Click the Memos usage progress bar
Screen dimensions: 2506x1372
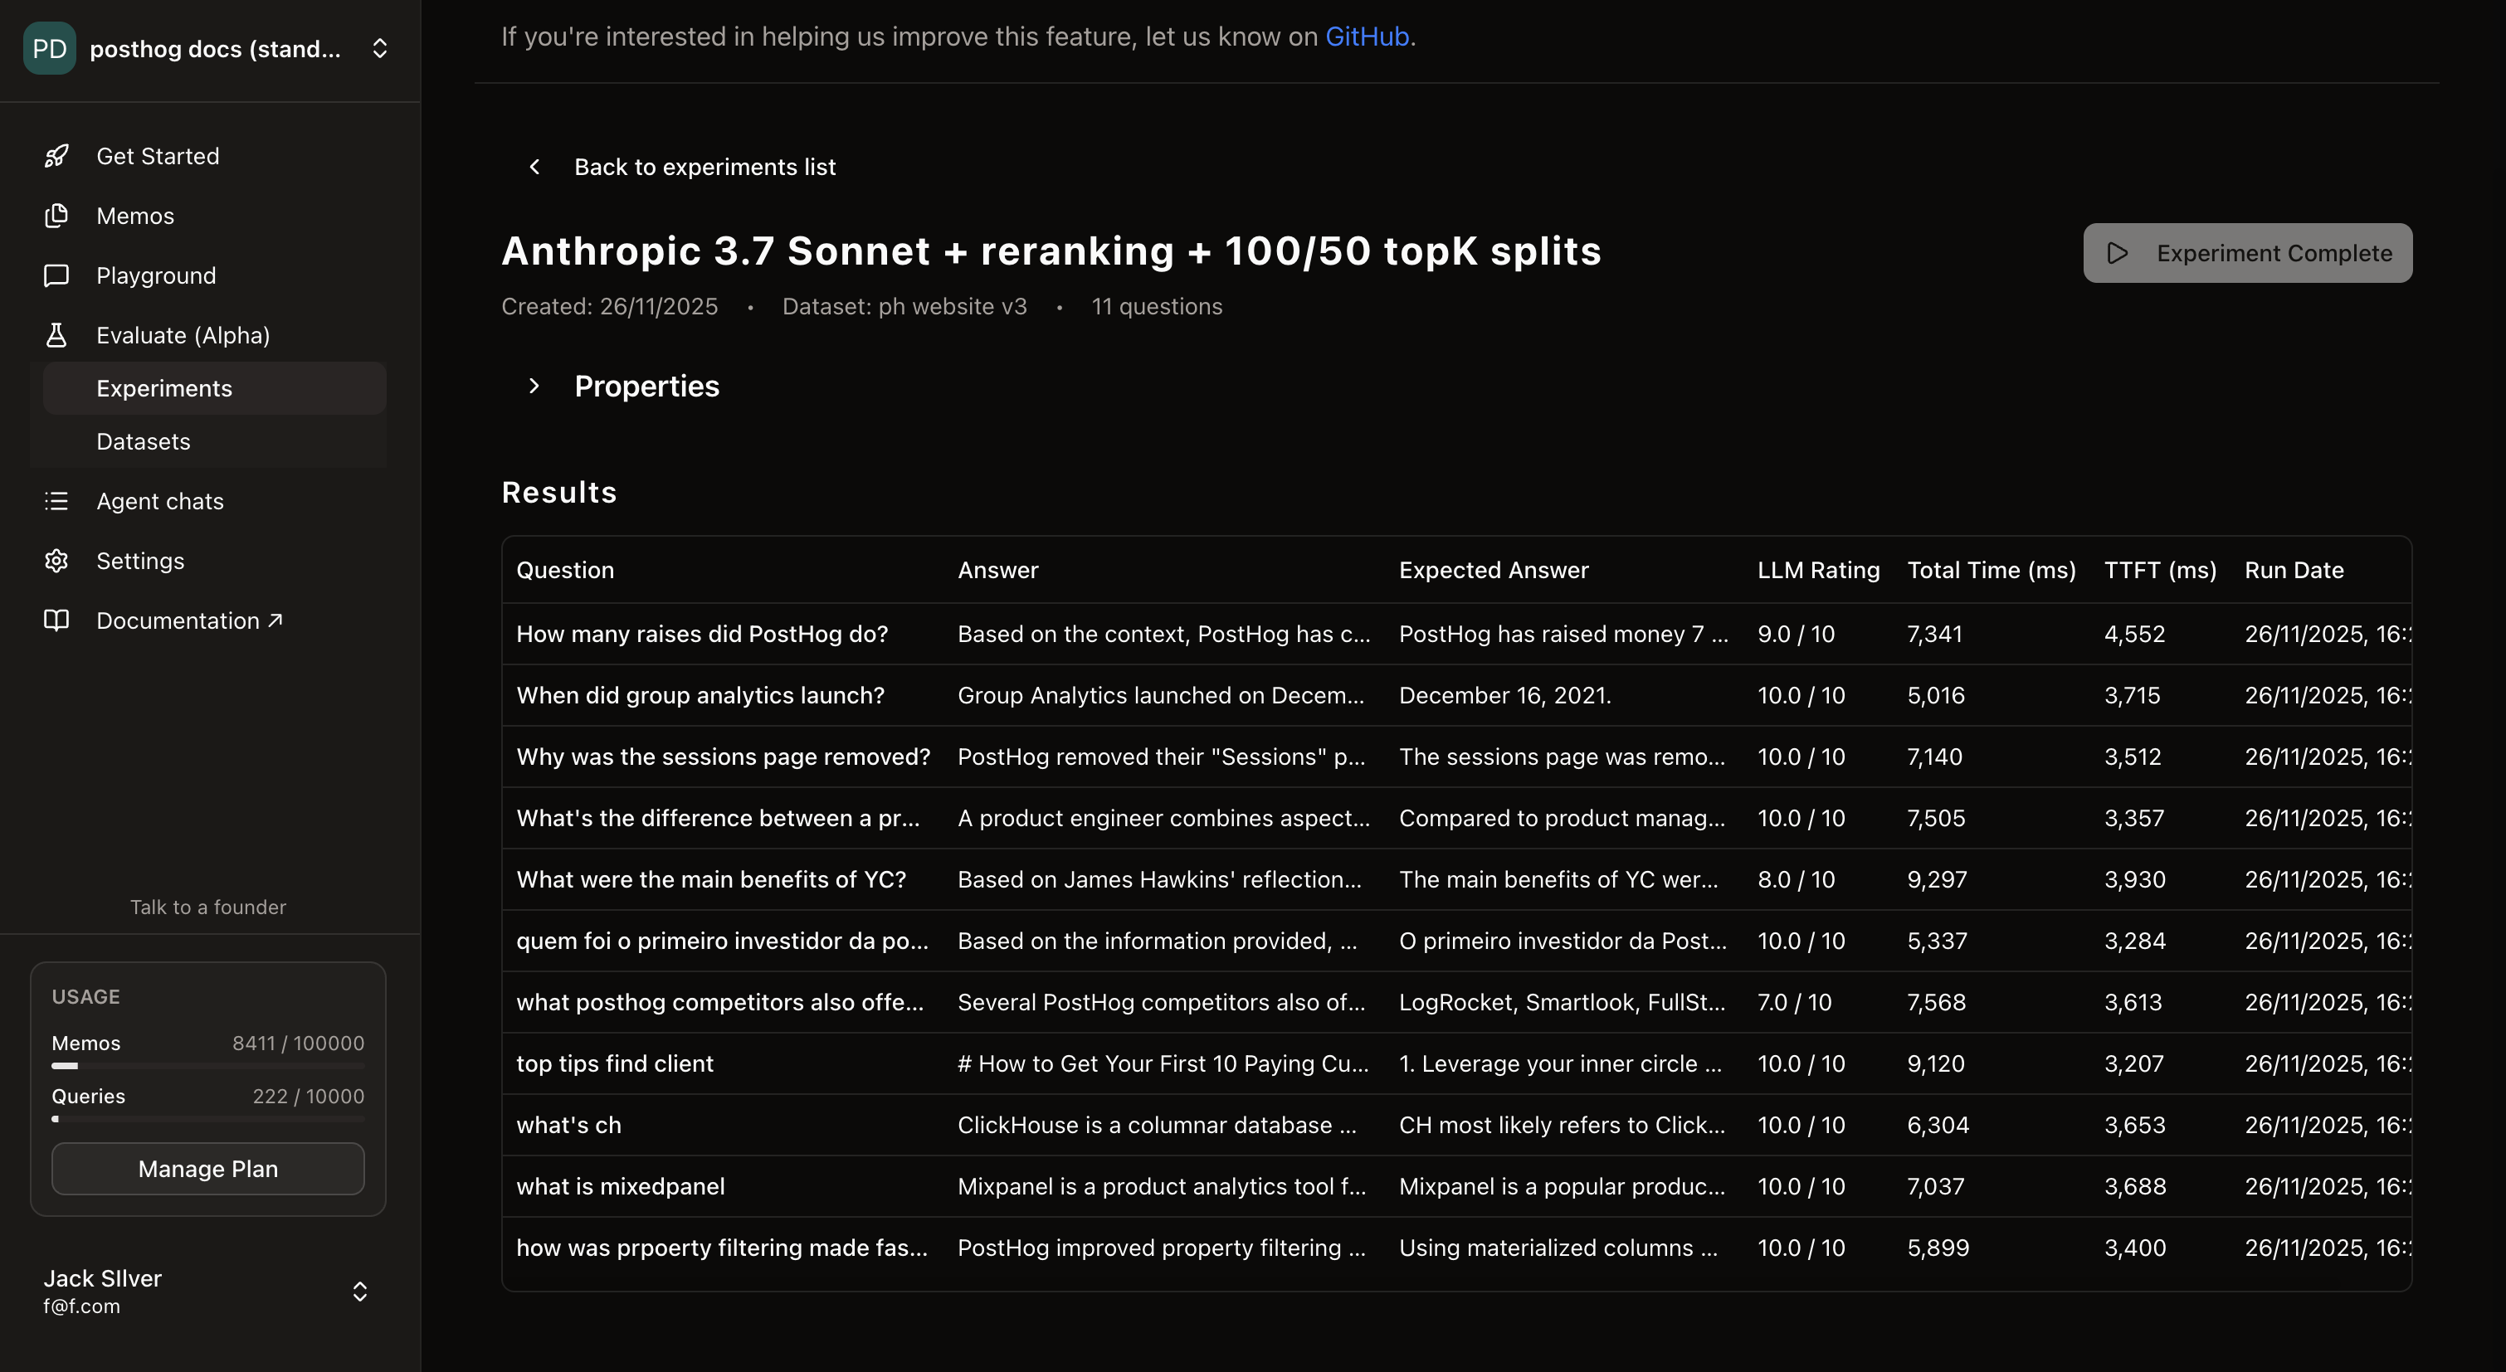tap(207, 1066)
